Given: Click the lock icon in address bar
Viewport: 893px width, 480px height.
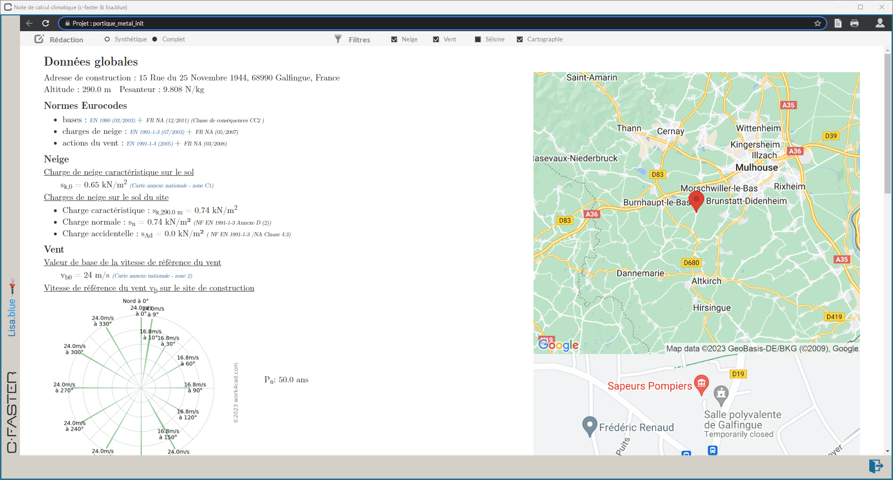Looking at the screenshot, I should (x=67, y=23).
